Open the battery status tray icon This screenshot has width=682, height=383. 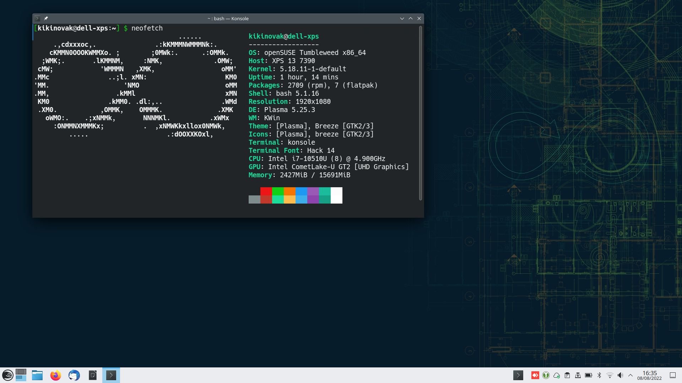point(589,375)
